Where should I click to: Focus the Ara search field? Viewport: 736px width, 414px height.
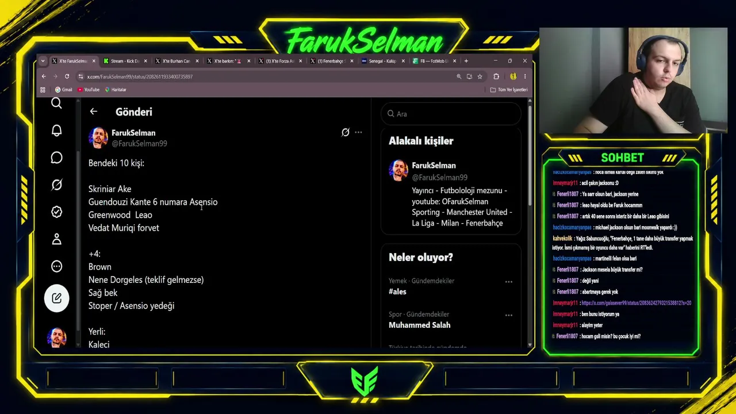451,114
